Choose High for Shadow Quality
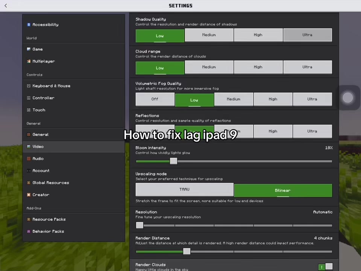Image resolution: width=361 pixels, height=271 pixels. pos(258,35)
